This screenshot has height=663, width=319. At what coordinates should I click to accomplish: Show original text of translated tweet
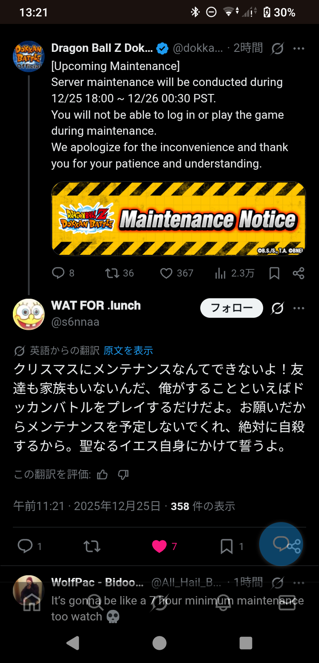128,351
